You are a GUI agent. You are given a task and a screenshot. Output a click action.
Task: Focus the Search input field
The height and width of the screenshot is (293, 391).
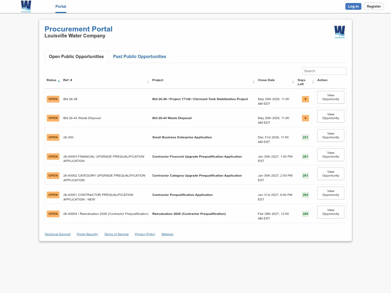click(x=324, y=71)
